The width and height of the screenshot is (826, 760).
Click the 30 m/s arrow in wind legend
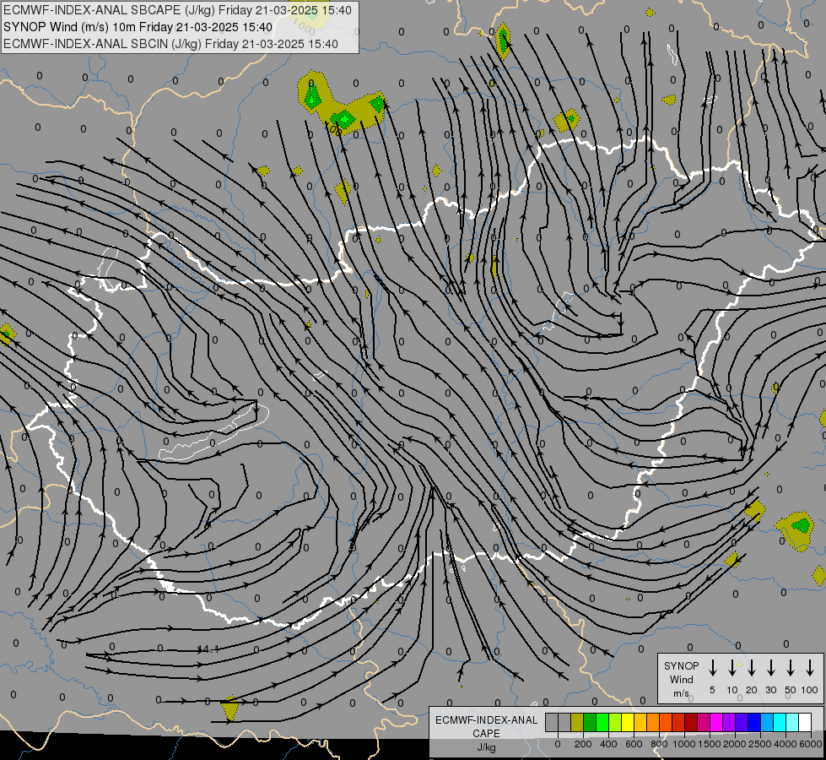point(770,668)
